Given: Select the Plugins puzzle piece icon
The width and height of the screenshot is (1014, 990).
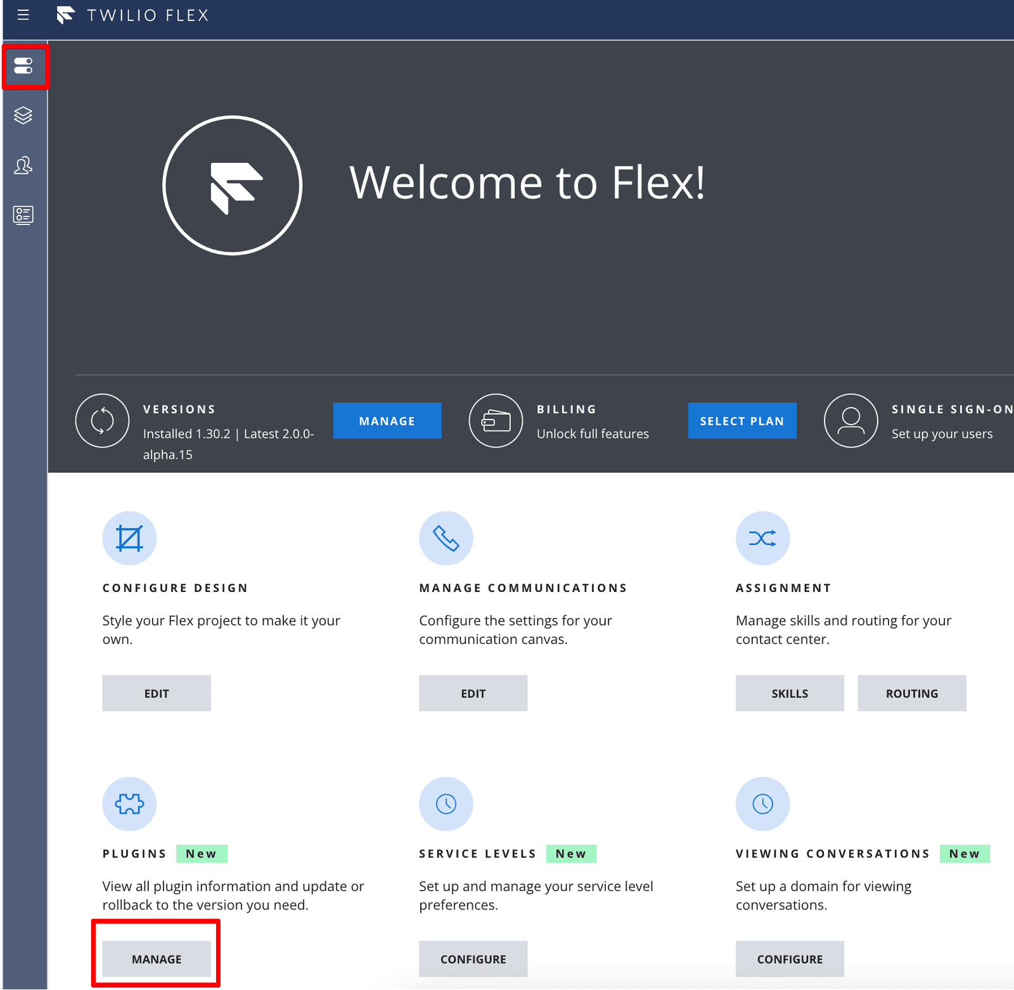Looking at the screenshot, I should [129, 804].
